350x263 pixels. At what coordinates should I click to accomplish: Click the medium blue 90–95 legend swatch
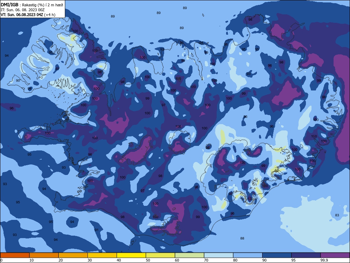point(277,255)
